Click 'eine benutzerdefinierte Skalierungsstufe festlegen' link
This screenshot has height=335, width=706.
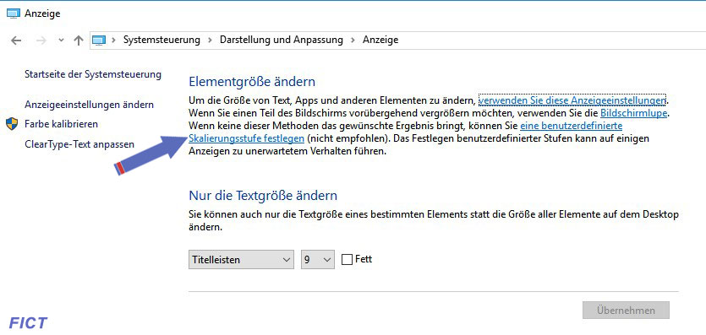click(x=247, y=138)
